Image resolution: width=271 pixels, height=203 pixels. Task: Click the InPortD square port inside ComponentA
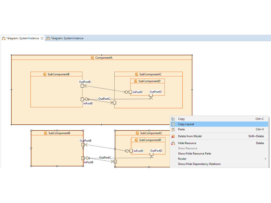[x=130, y=92]
